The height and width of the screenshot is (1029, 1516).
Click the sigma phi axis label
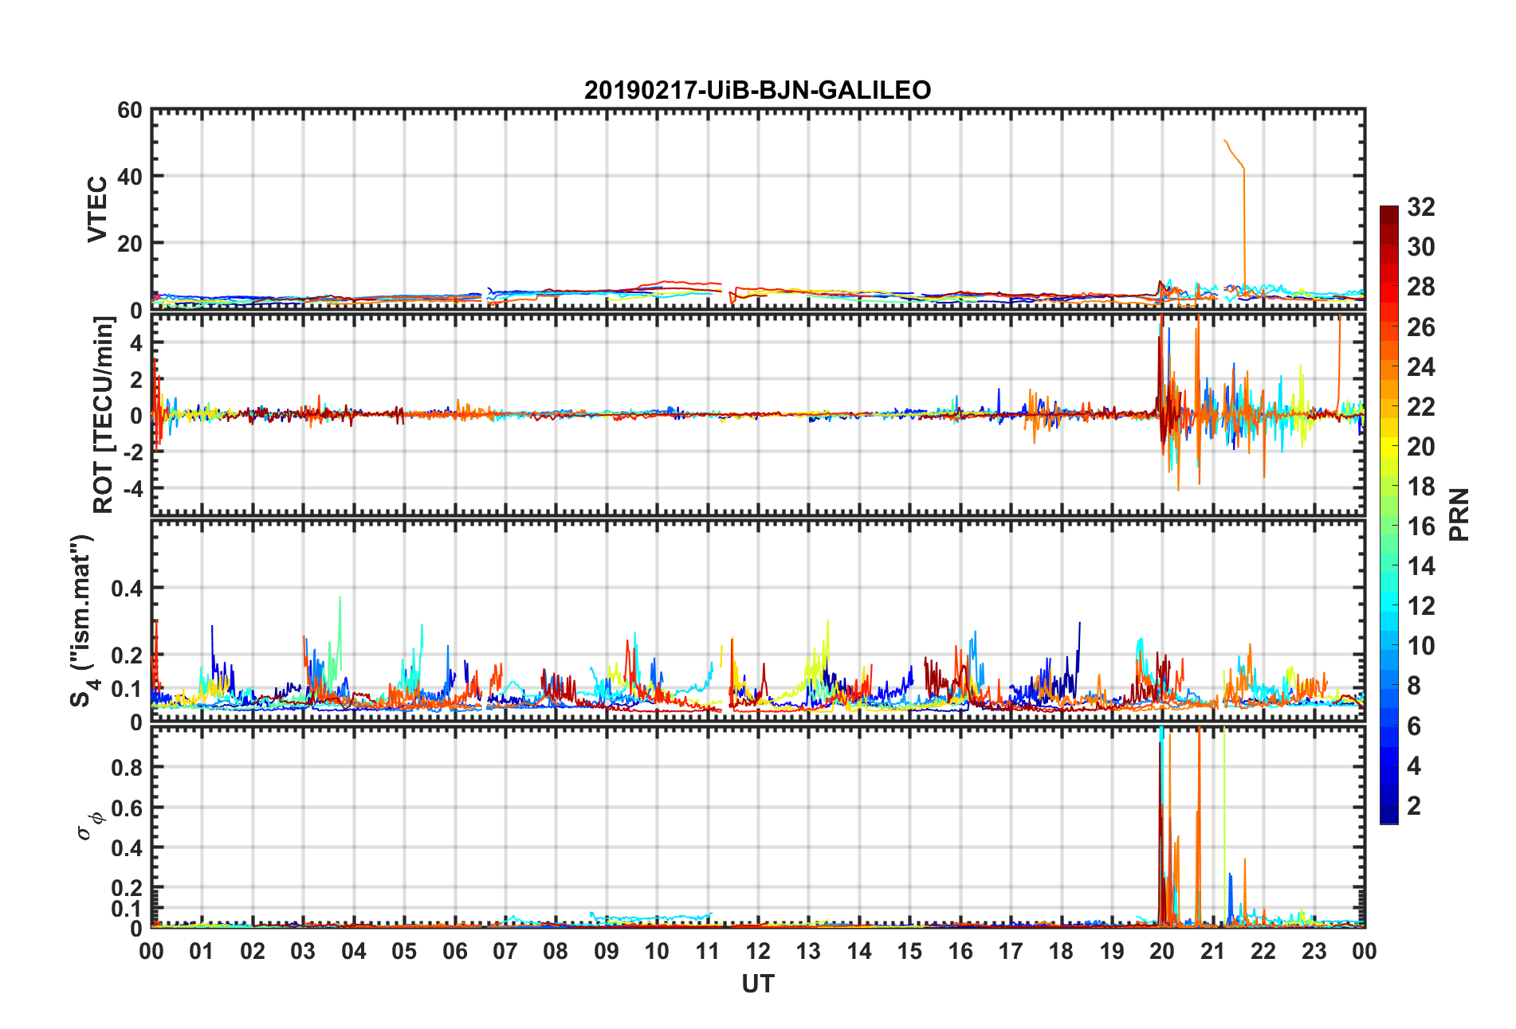point(88,825)
